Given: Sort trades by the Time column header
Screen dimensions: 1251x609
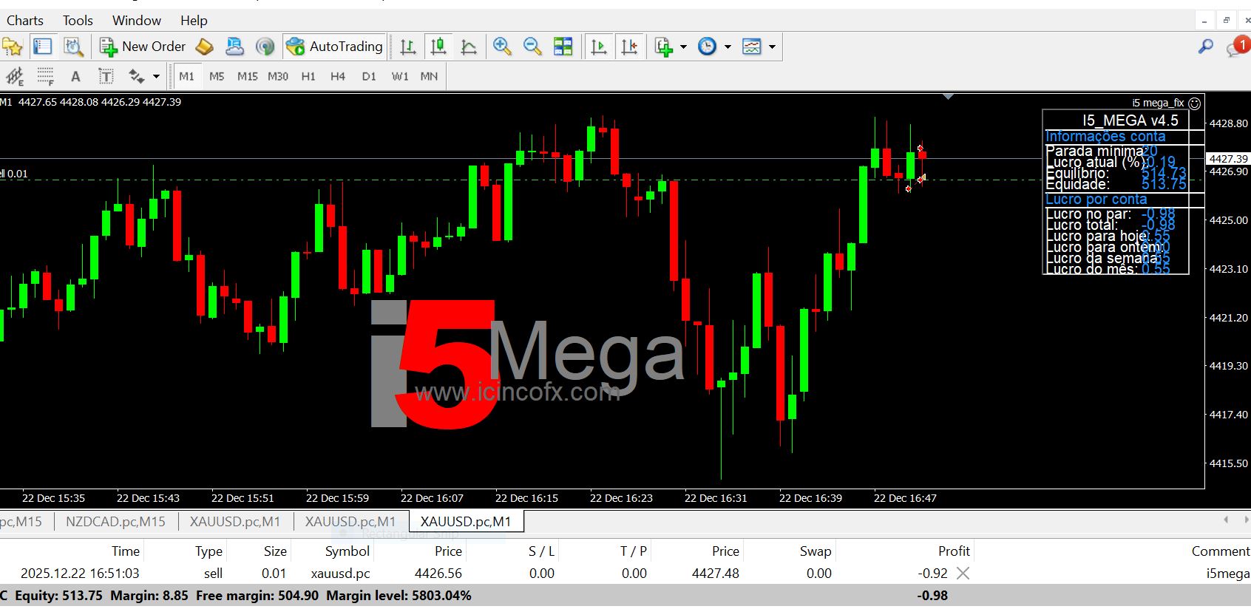Looking at the screenshot, I should click(x=126, y=551).
